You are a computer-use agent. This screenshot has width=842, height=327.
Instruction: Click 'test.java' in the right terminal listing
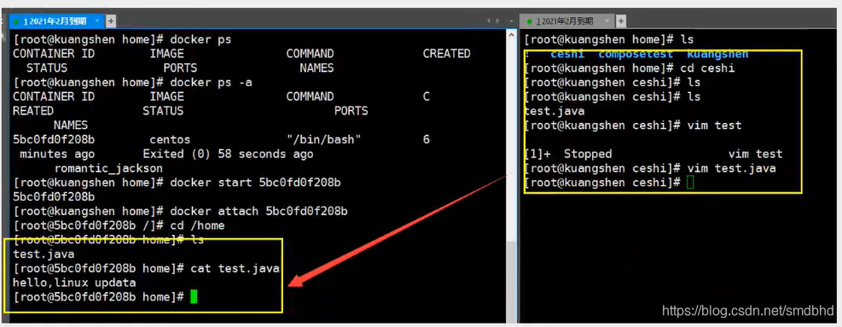pos(555,111)
